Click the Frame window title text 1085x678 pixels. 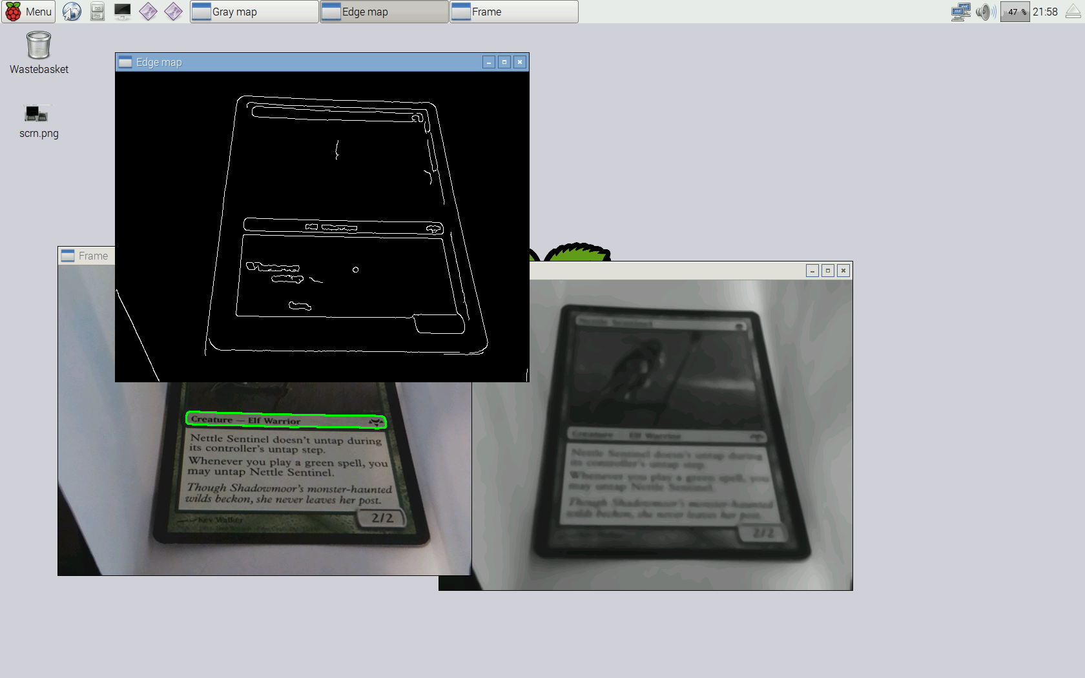point(93,256)
